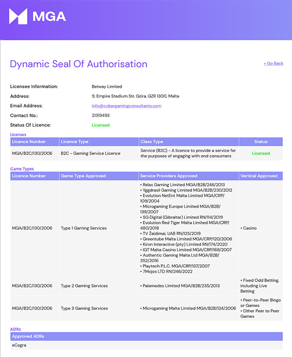Click the Licenses section heading
This screenshot has height=357, width=292.
click(18, 135)
